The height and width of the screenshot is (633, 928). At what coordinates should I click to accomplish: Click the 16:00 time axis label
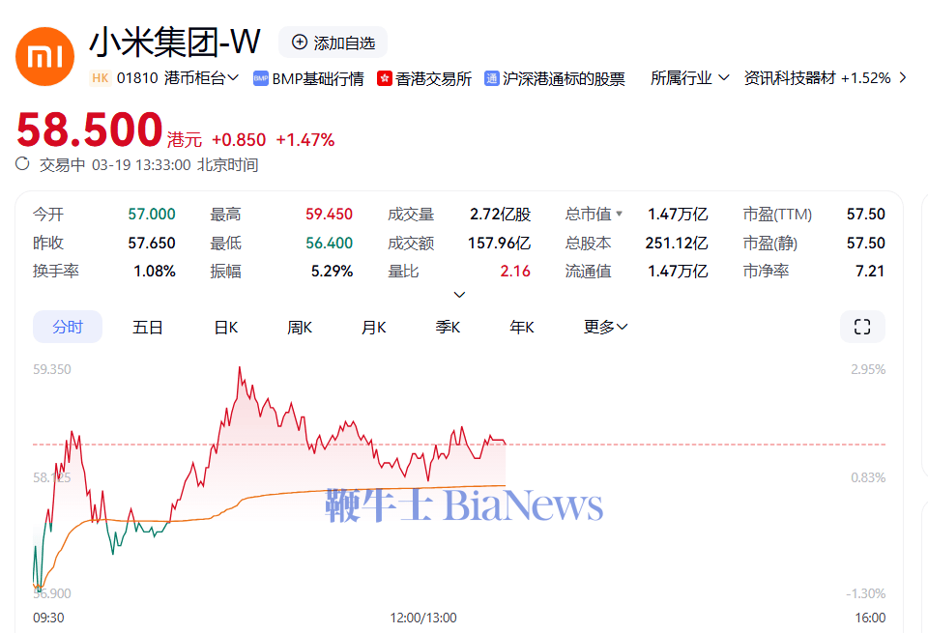(871, 619)
